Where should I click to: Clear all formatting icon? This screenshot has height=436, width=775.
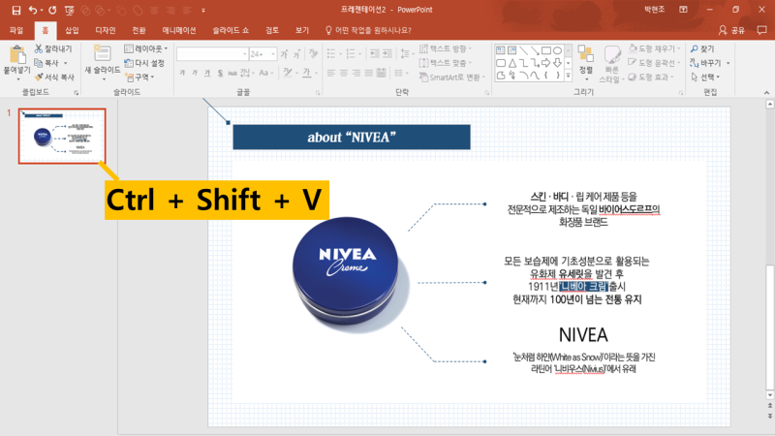pyautogui.click(x=313, y=53)
